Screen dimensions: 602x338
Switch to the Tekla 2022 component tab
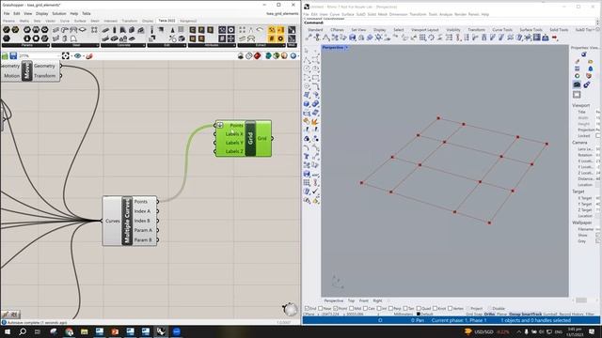pyautogui.click(x=166, y=21)
